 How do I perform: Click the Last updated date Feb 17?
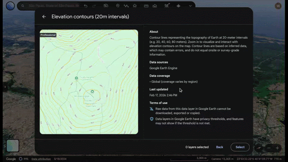pyautogui.click(x=163, y=95)
